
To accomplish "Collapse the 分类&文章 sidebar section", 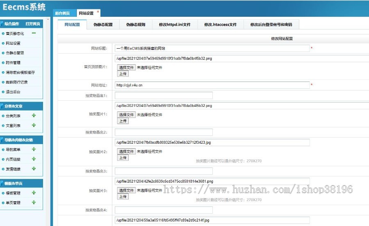I will point(14,106).
